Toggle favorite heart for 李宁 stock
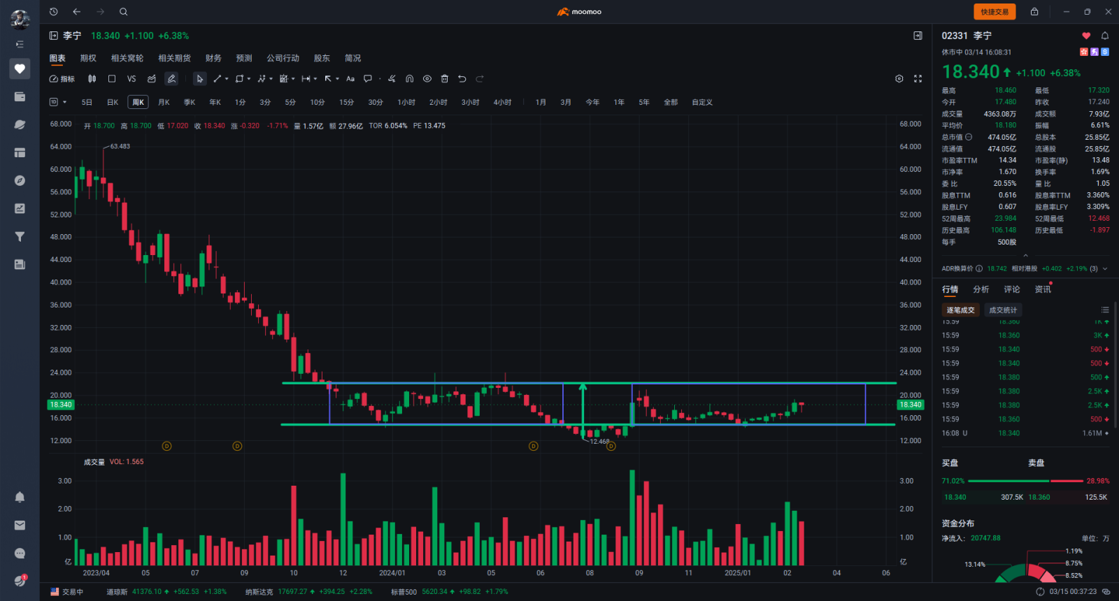1119x601 pixels. [1086, 36]
